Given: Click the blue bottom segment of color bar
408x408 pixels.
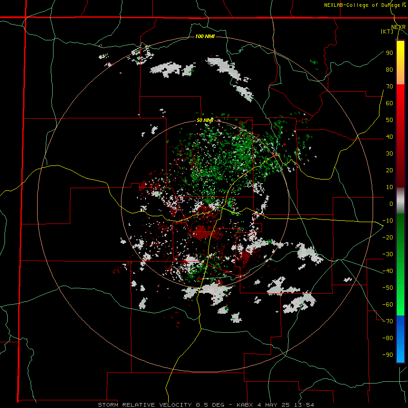Looking at the screenshot, I should point(400,339).
